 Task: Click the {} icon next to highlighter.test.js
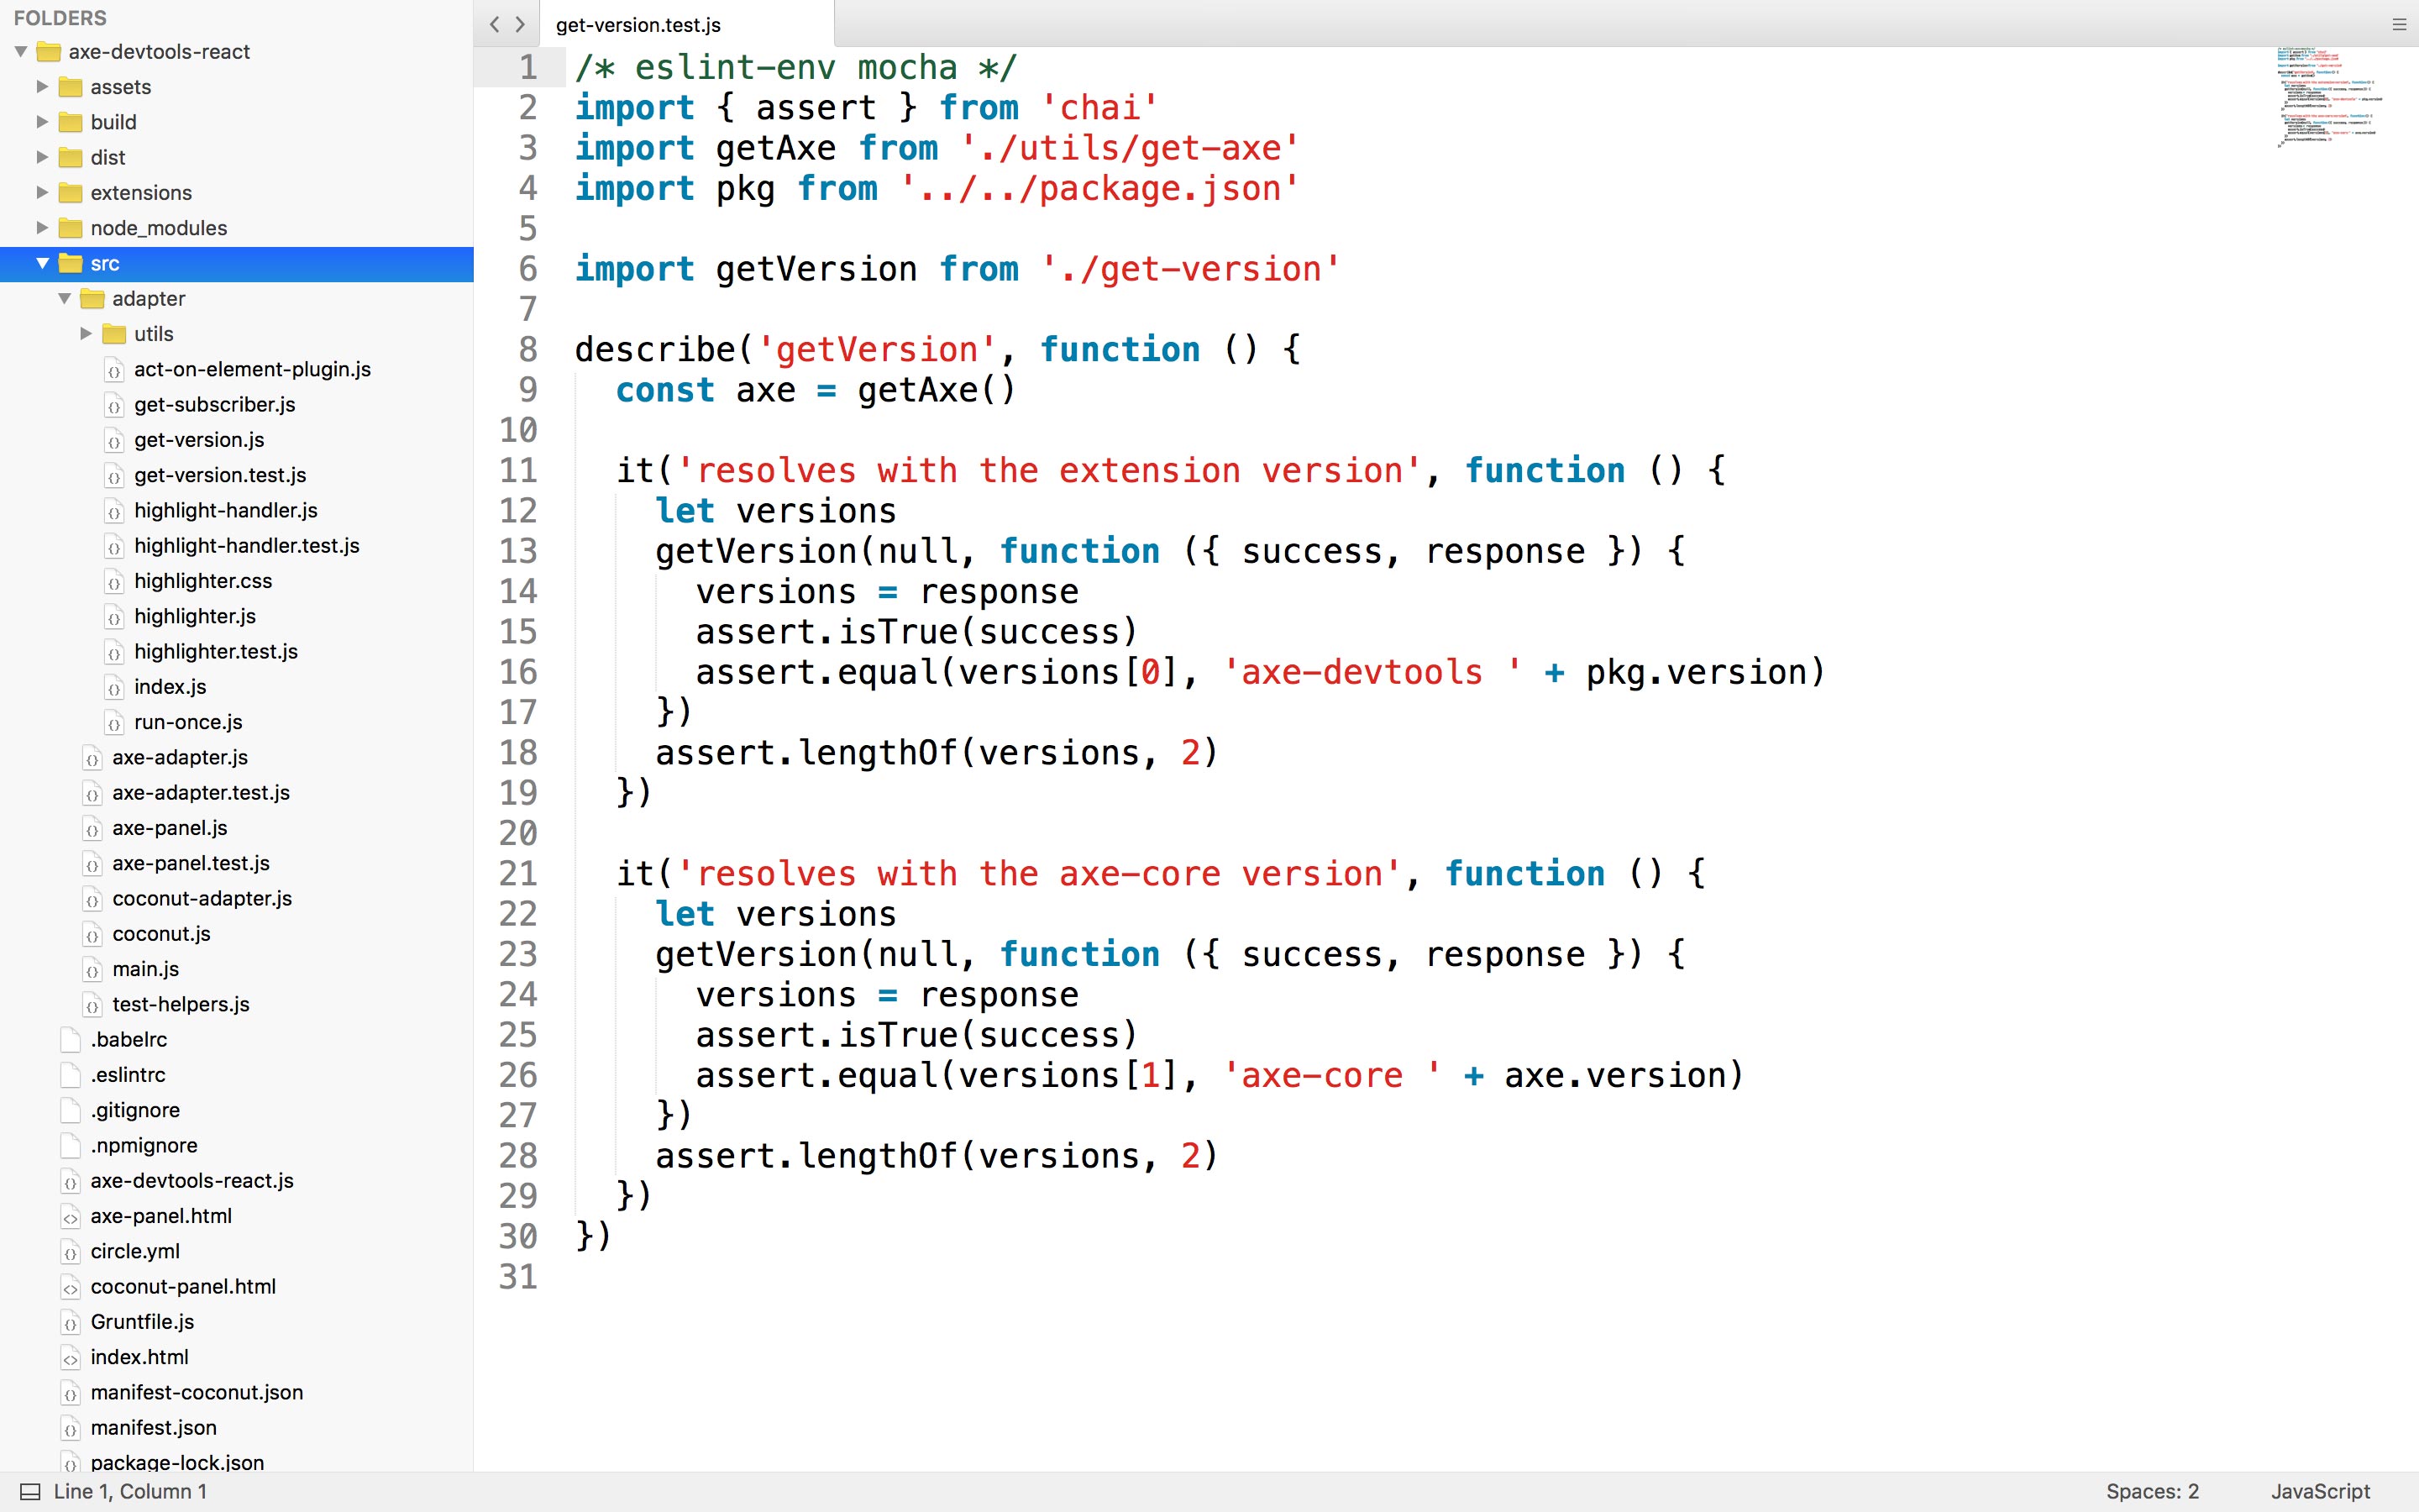(x=115, y=651)
